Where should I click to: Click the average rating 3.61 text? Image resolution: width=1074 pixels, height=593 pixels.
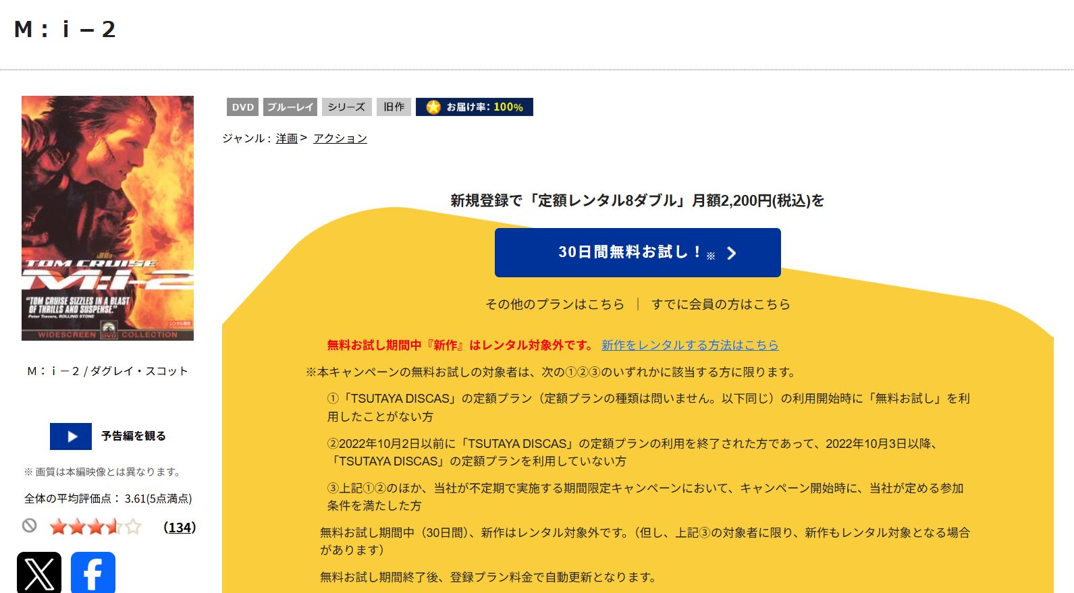click(108, 499)
